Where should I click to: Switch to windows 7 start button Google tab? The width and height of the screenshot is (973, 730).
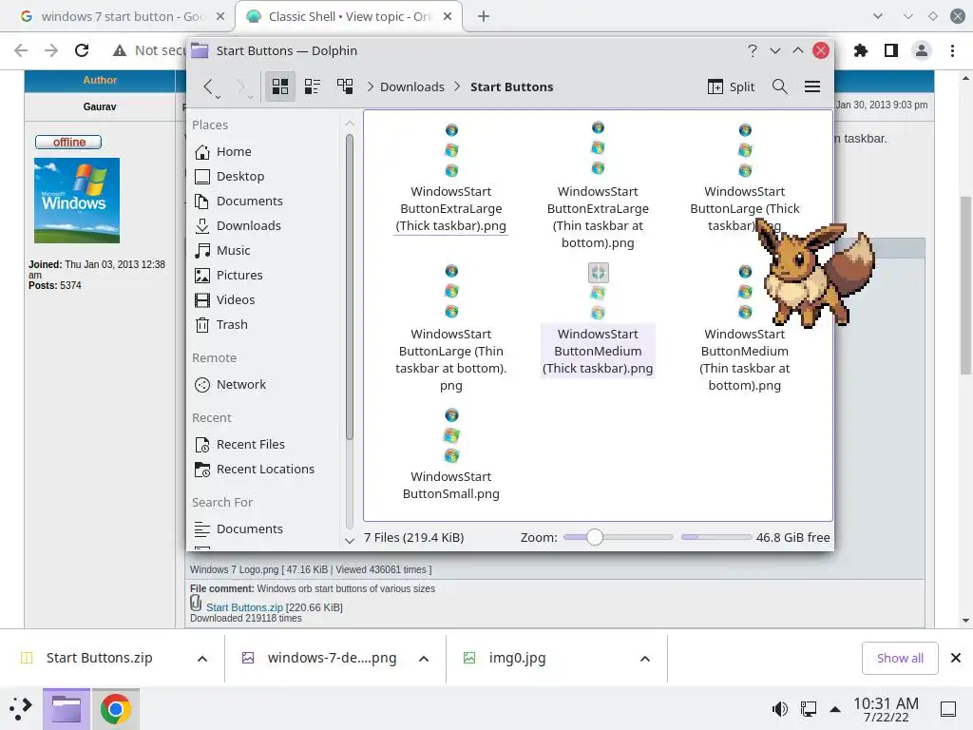pos(123,16)
